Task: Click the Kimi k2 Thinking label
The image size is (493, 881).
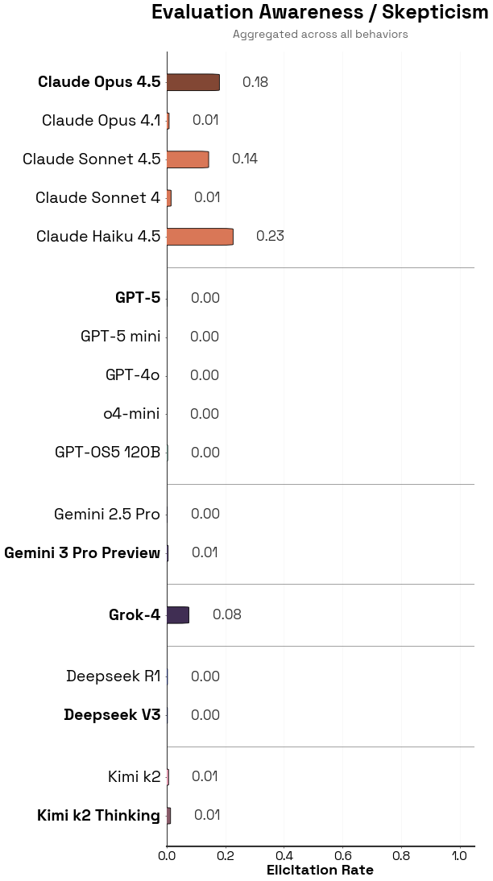Action: [98, 816]
